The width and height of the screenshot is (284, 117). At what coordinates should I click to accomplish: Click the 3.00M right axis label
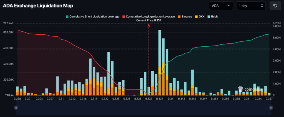pos(277,61)
